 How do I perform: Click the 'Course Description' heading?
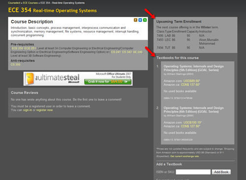coord(32,22)
